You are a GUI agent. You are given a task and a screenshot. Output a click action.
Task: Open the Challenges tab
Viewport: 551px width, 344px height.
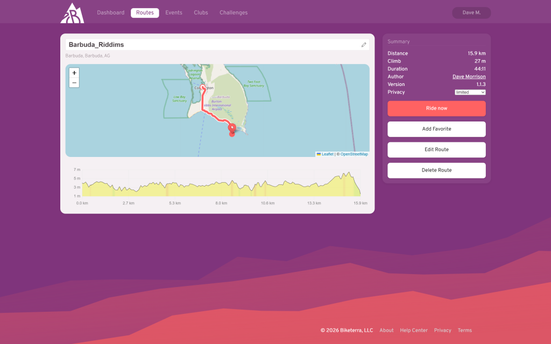(234, 13)
